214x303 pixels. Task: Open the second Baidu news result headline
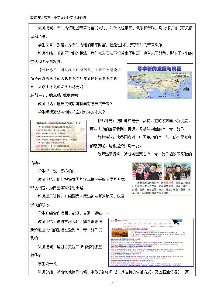point(126,239)
